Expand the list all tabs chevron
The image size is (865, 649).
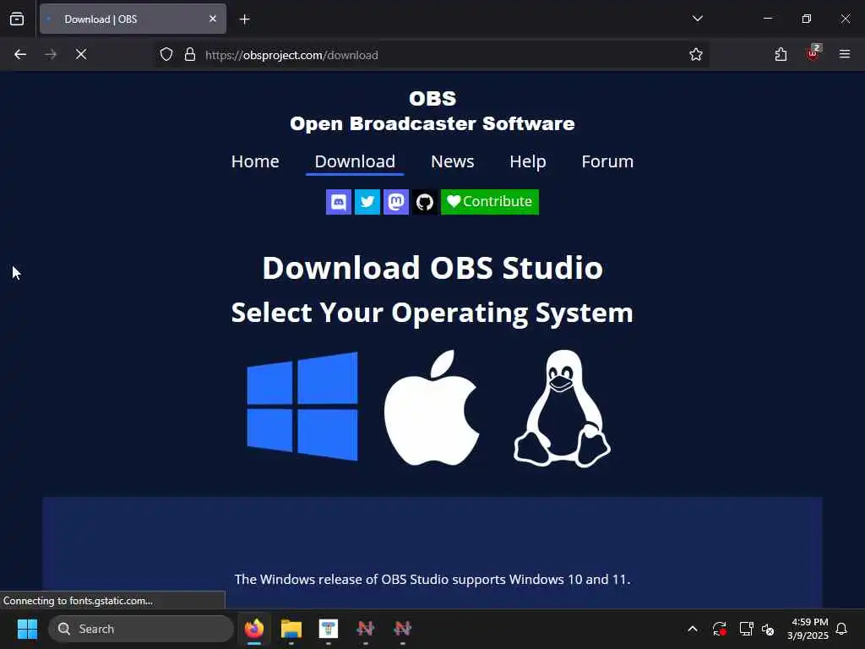pos(697,19)
